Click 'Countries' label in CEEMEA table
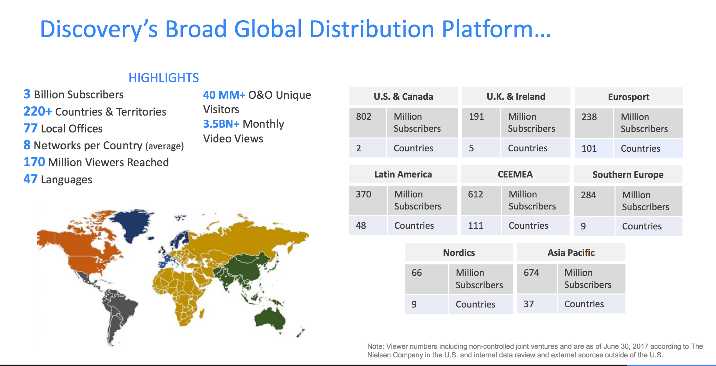 pyautogui.click(x=528, y=226)
